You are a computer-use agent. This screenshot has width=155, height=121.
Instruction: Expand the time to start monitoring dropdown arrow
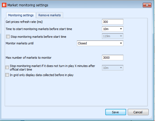click(121, 29)
